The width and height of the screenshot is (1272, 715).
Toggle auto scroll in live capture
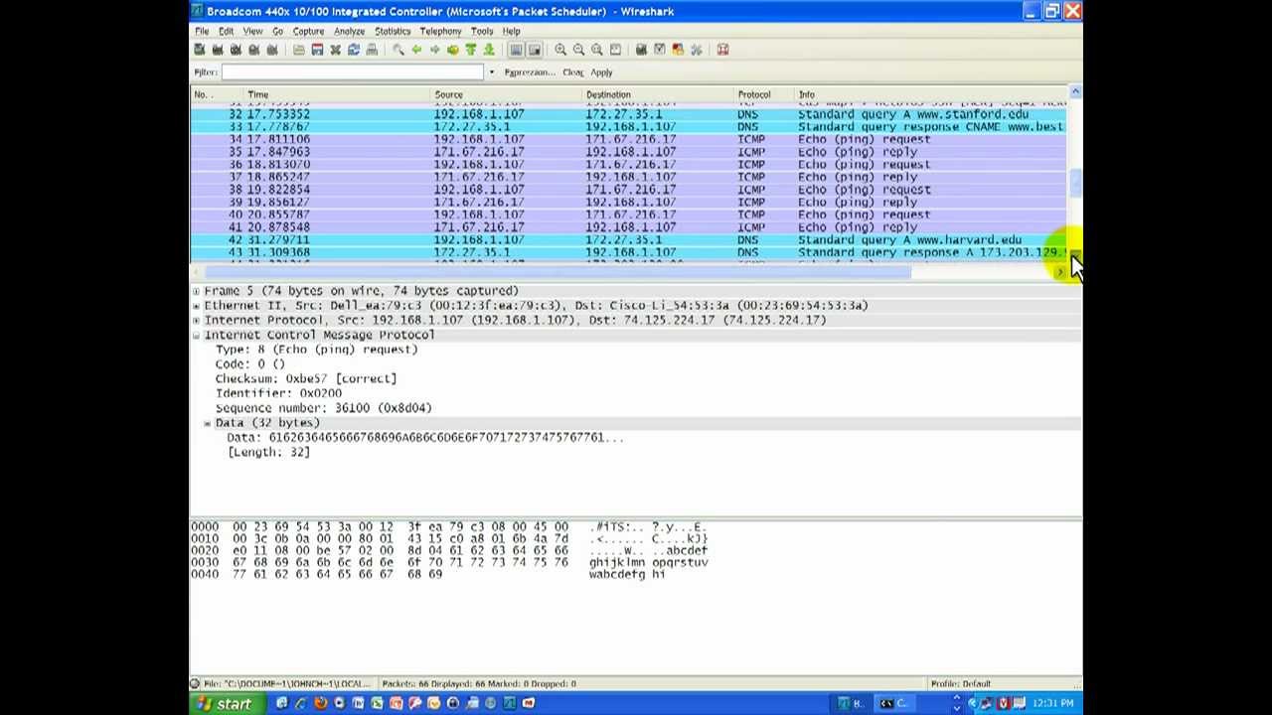click(534, 50)
